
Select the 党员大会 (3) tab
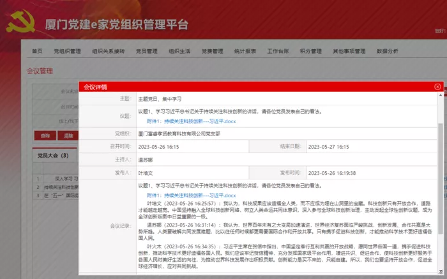(x=53, y=156)
